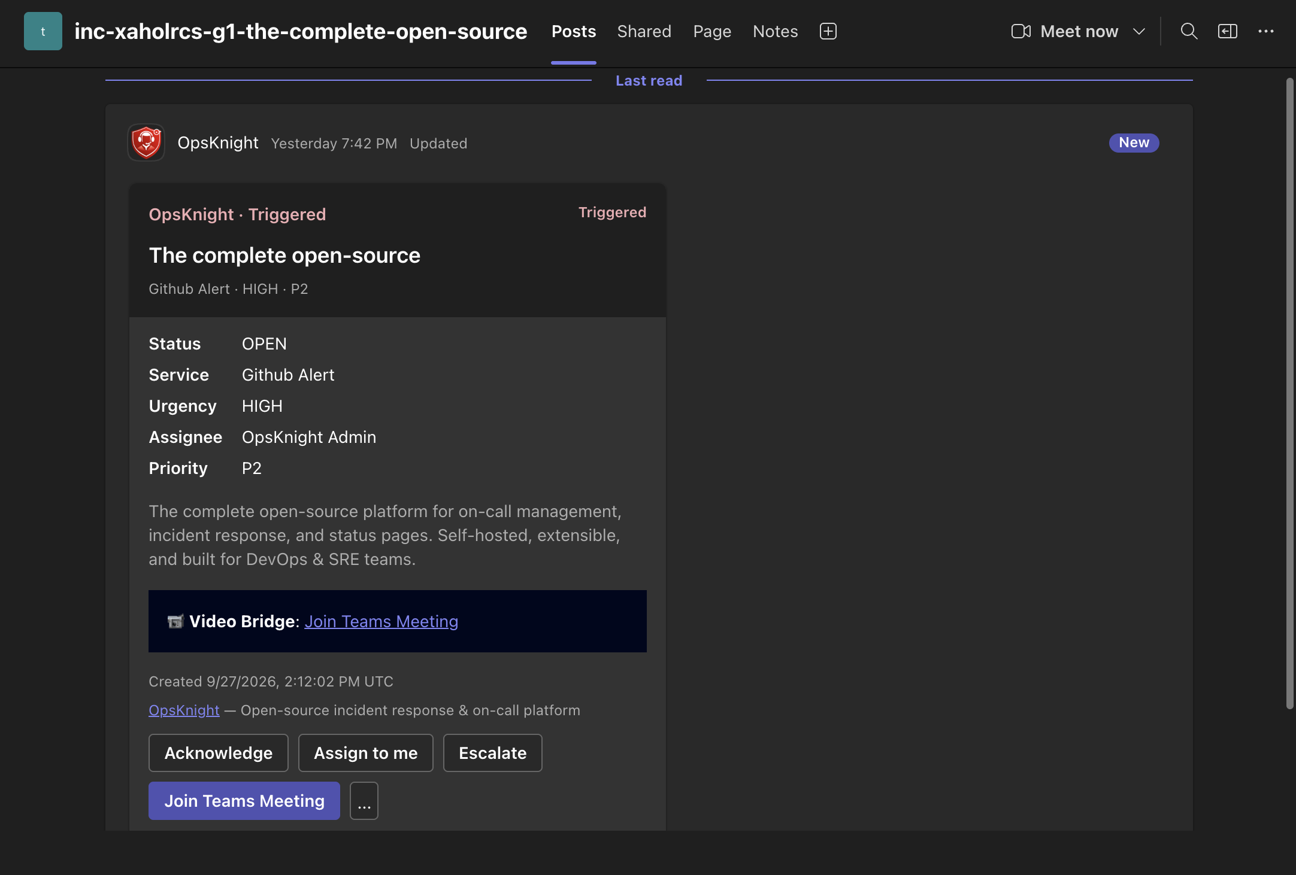Viewport: 1296px width, 875px height.
Task: Open the Notes tab
Action: pyautogui.click(x=776, y=31)
